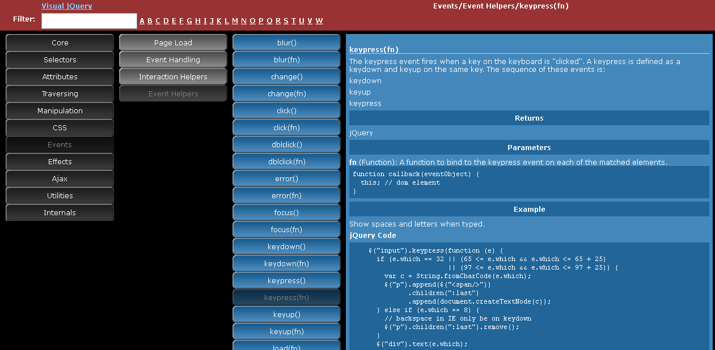This screenshot has width=715, height=350.
Task: Open the change(fn) method documentation
Action: click(x=286, y=93)
